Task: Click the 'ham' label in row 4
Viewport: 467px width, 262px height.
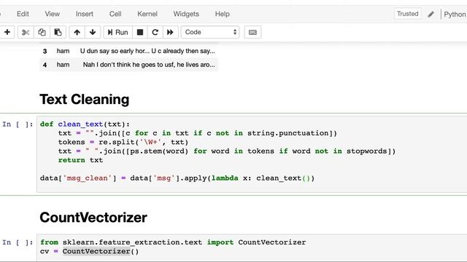Action: click(x=63, y=65)
